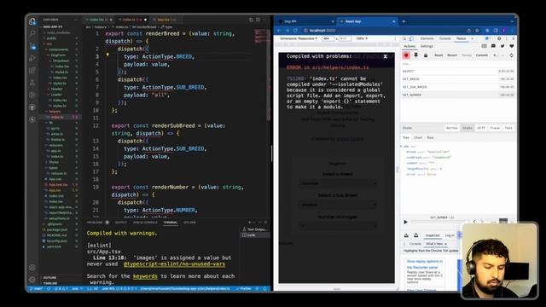Open the PROBLEMS panel tab
Viewport: 546px width, 307px height.
(x=95, y=223)
